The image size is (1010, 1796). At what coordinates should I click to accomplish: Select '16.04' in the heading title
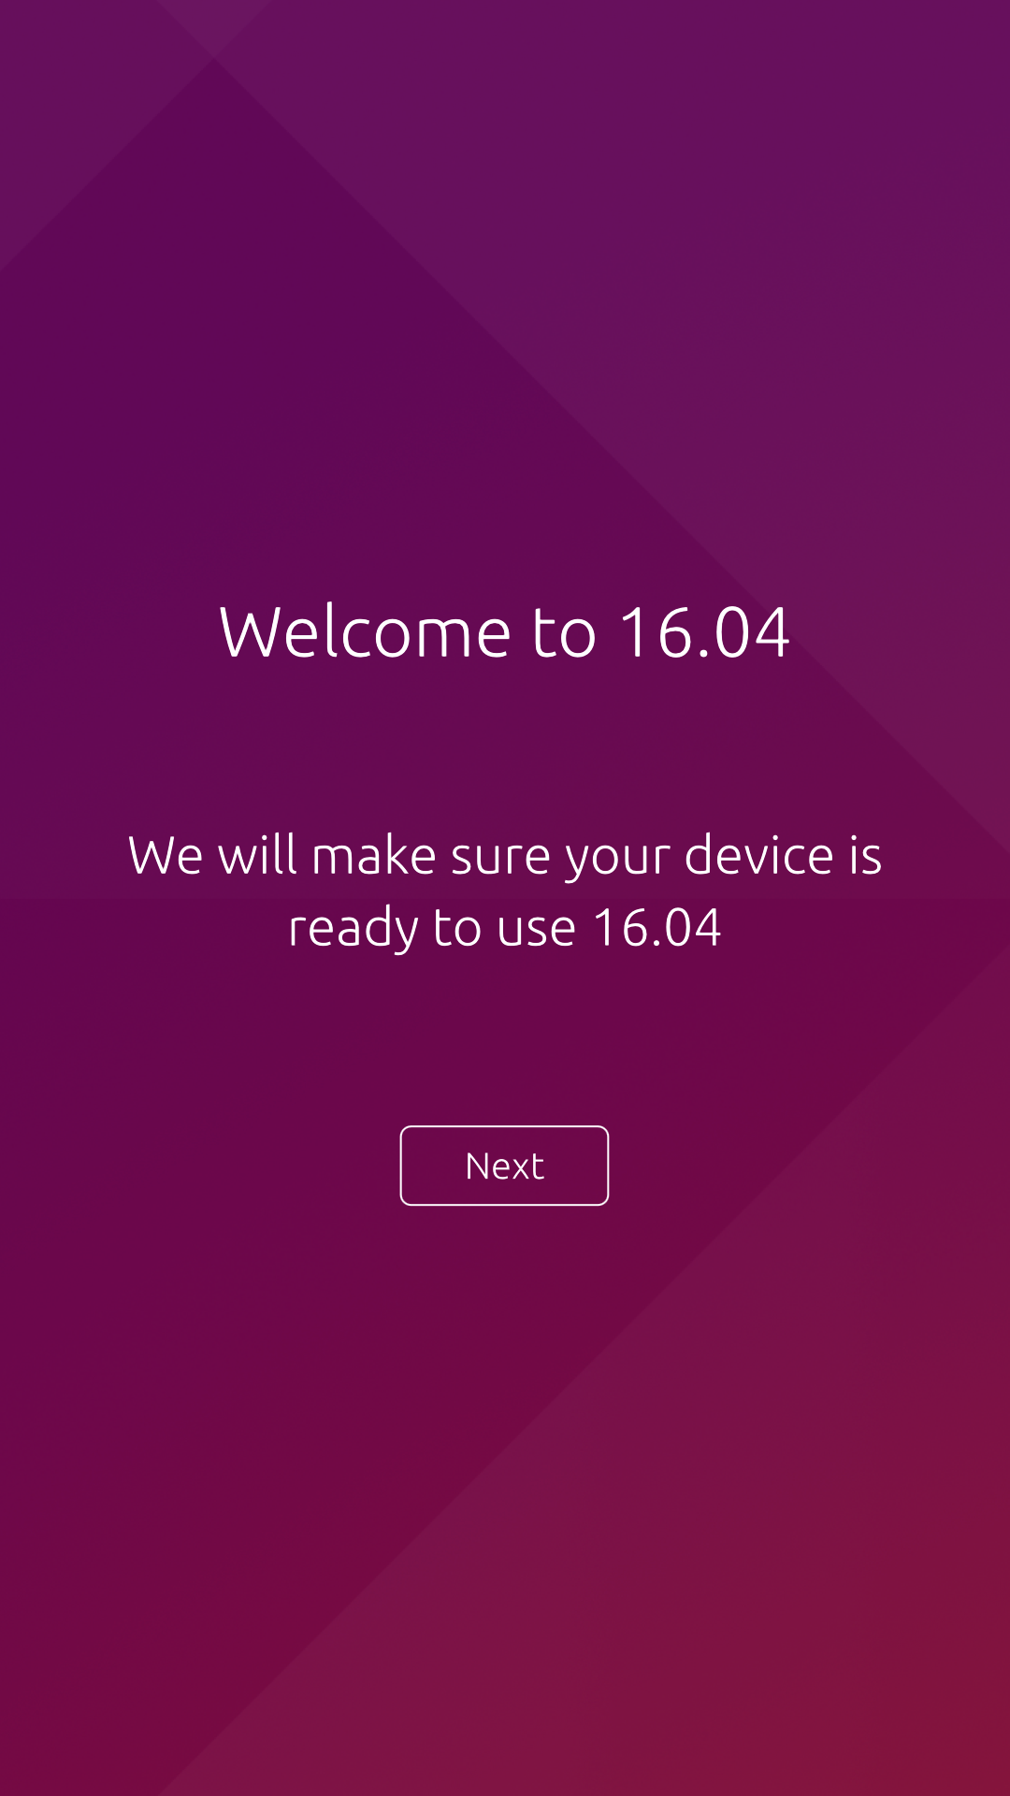click(x=705, y=632)
